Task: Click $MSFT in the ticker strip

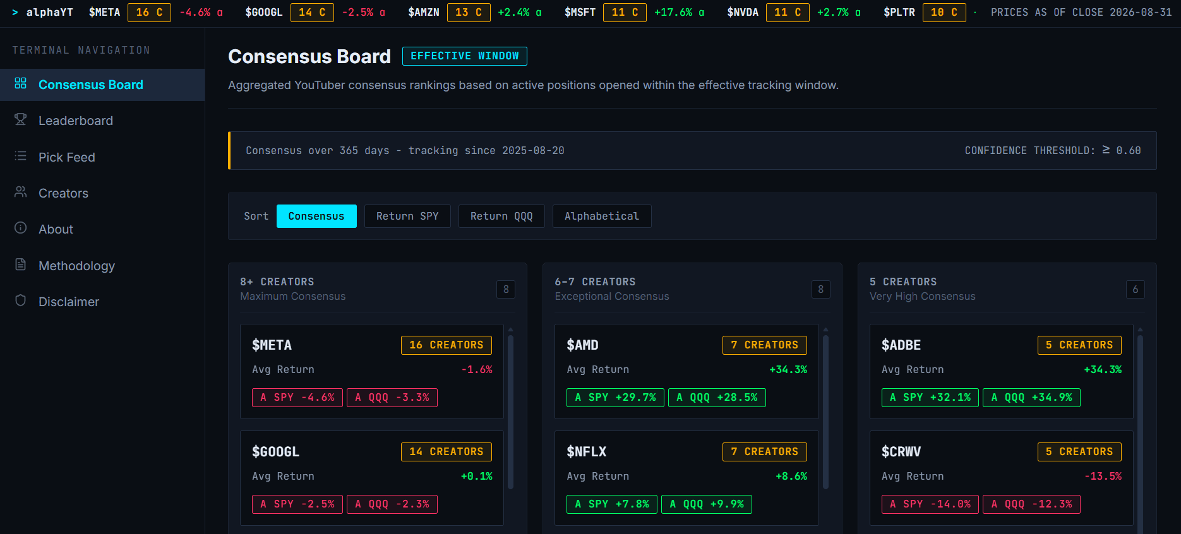Action: tap(580, 12)
